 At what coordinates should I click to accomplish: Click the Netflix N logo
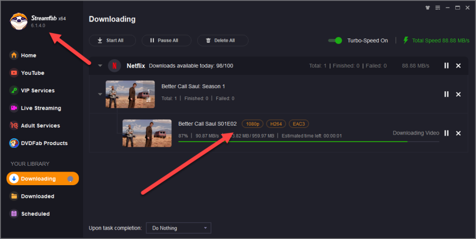114,66
